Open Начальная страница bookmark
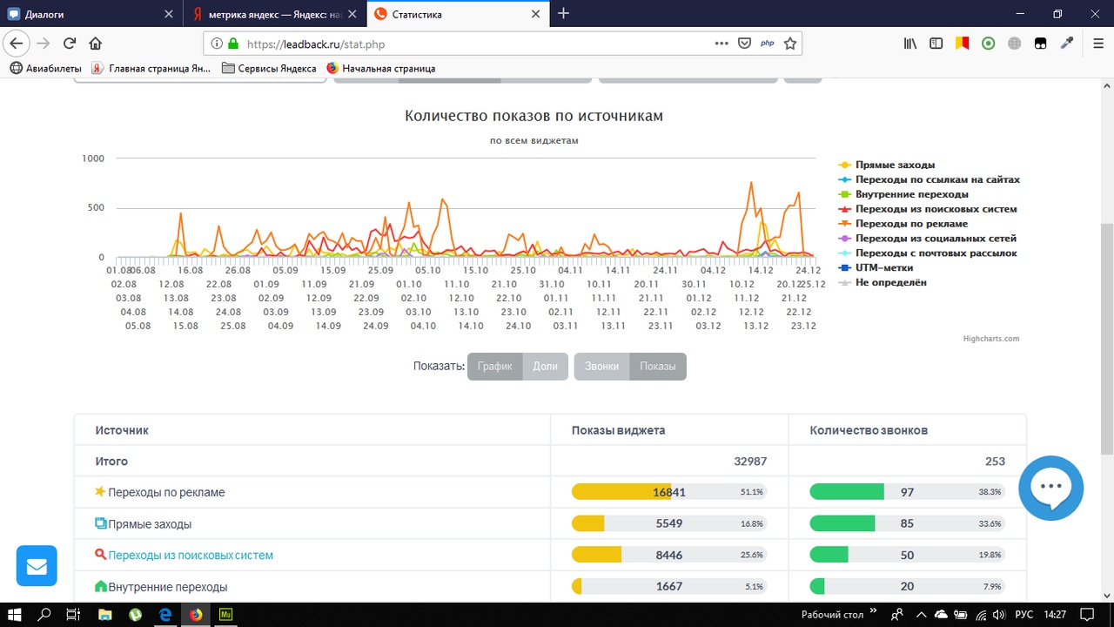 click(380, 68)
